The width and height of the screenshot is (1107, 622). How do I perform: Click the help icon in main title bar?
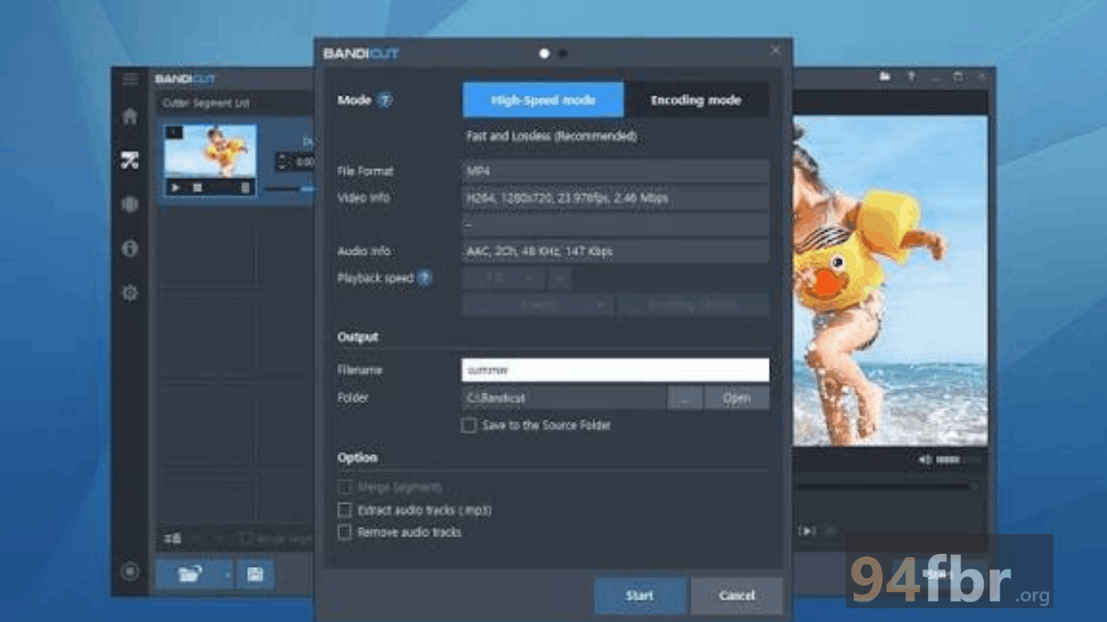(911, 77)
